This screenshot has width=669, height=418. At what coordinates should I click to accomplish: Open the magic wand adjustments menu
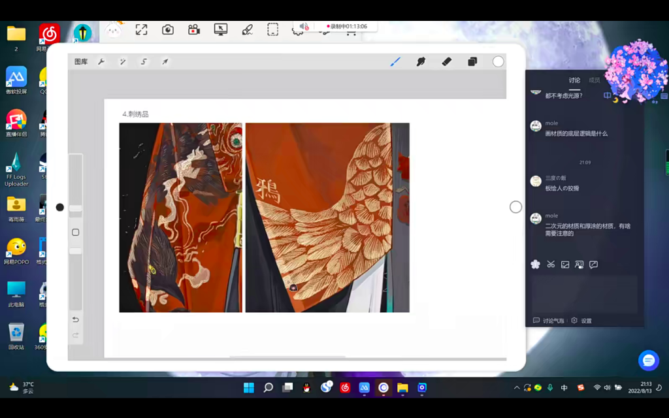122,61
